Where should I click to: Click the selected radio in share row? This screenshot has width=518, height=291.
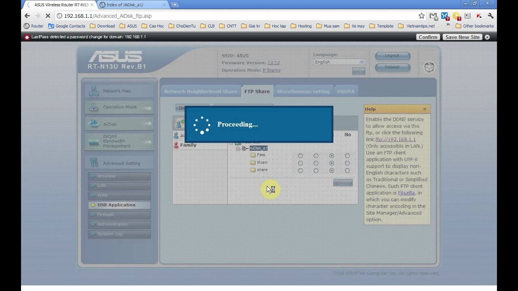point(331,171)
